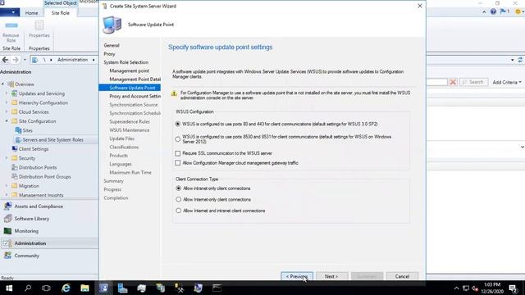Go to Proxy wizard step
The image size is (525, 295).
coord(109,54)
